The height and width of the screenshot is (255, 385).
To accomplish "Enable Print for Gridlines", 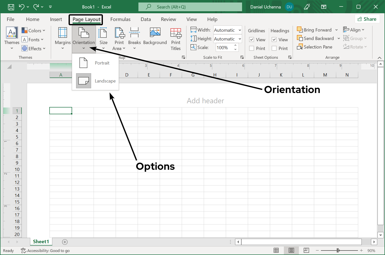I will point(252,48).
